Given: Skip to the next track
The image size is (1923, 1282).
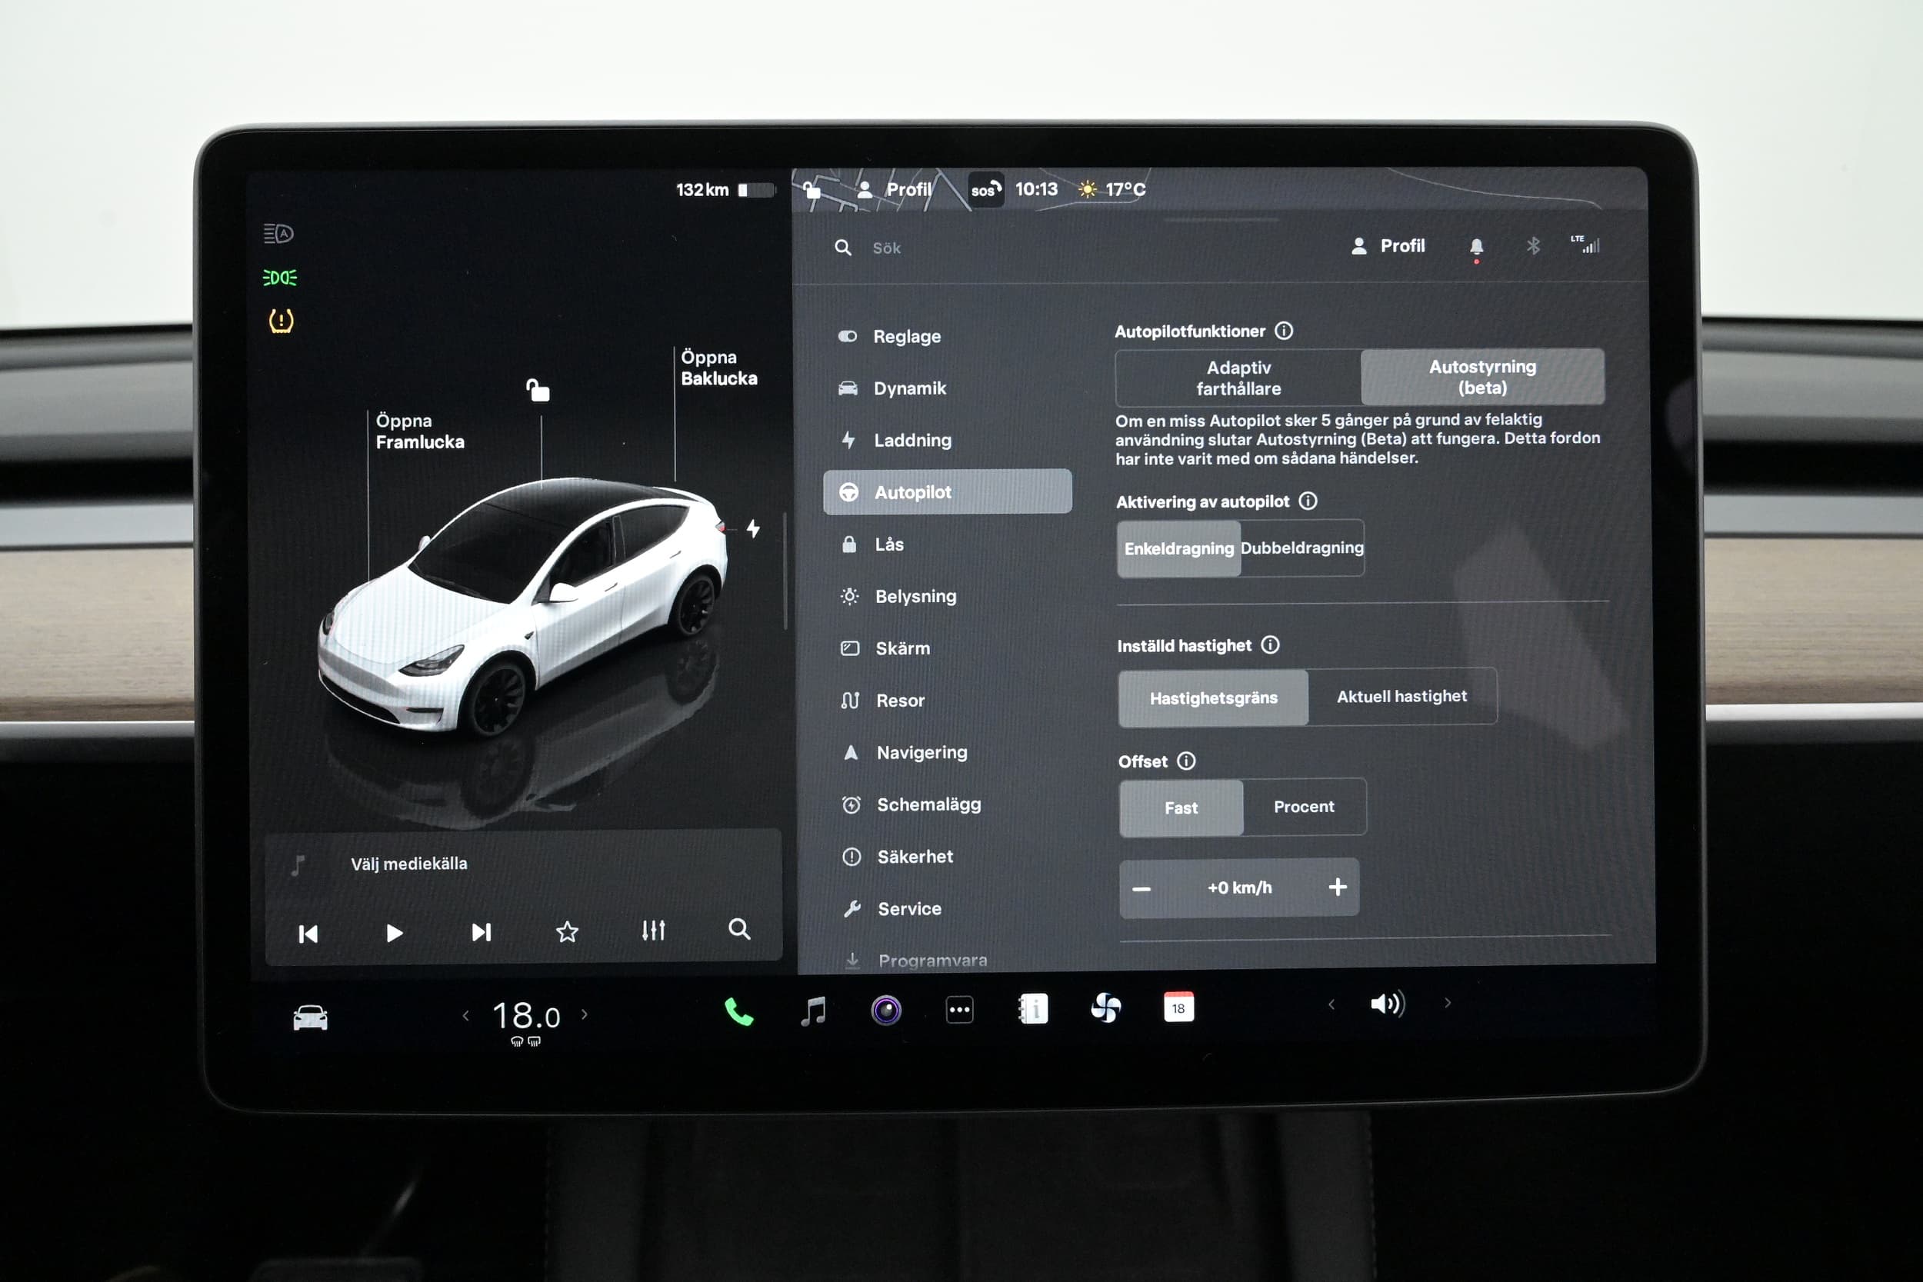Looking at the screenshot, I should point(481,932).
